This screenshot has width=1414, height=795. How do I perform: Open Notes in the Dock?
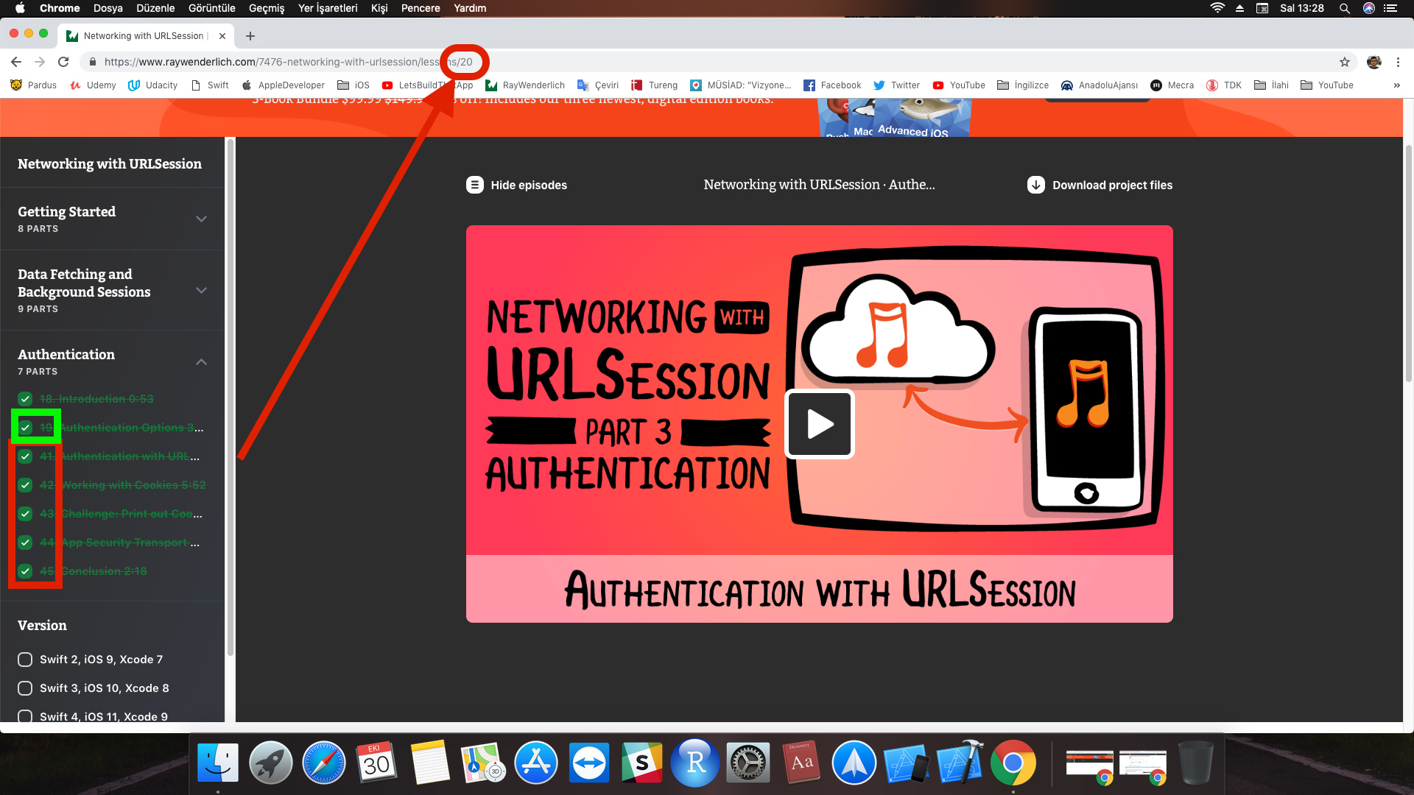(430, 763)
